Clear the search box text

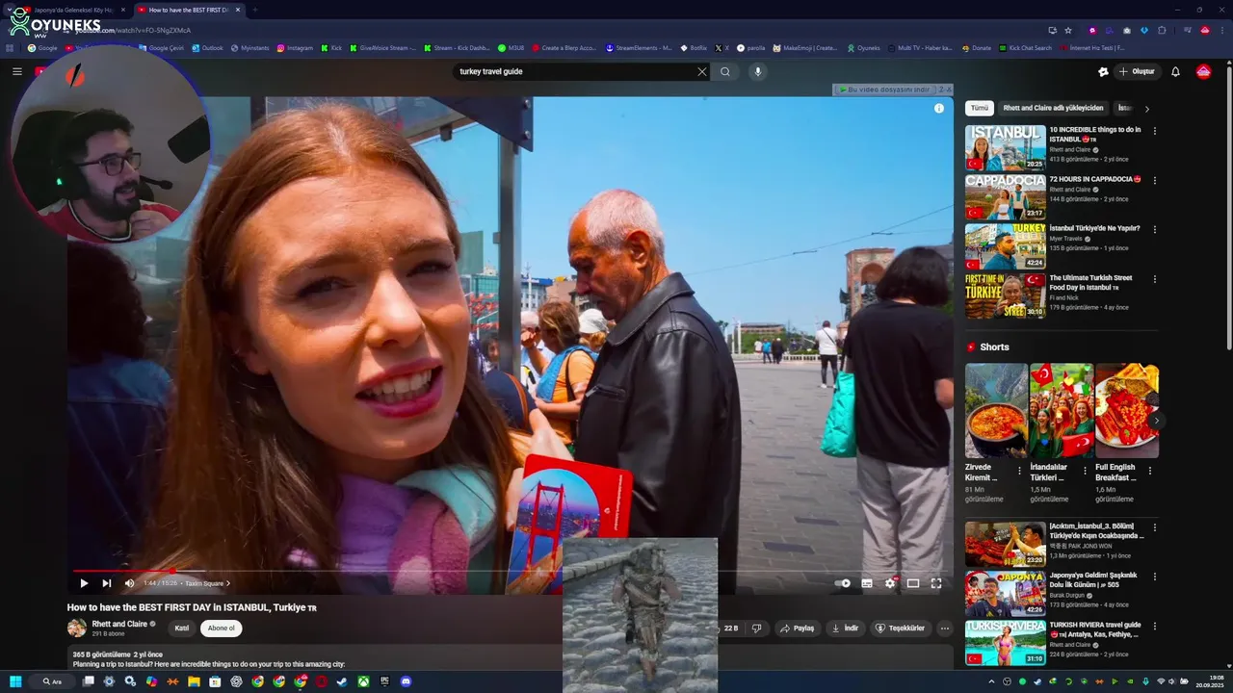click(x=702, y=71)
